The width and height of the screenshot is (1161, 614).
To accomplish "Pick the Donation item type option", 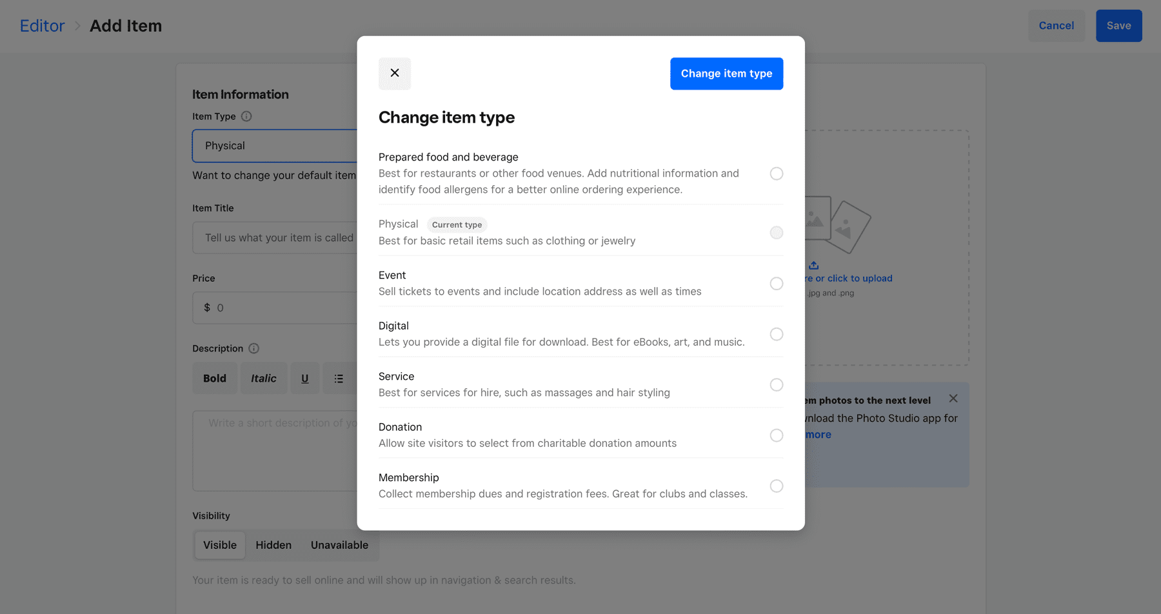I will [x=777, y=435].
